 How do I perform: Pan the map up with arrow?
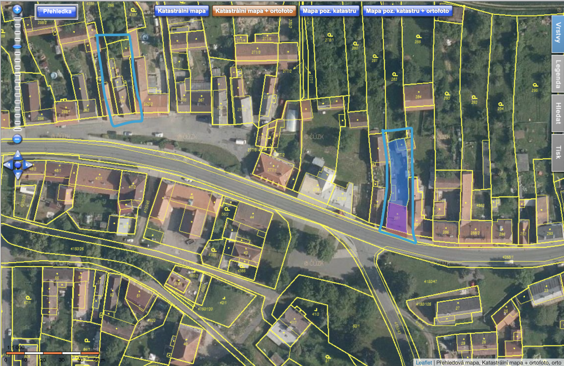point(17,155)
